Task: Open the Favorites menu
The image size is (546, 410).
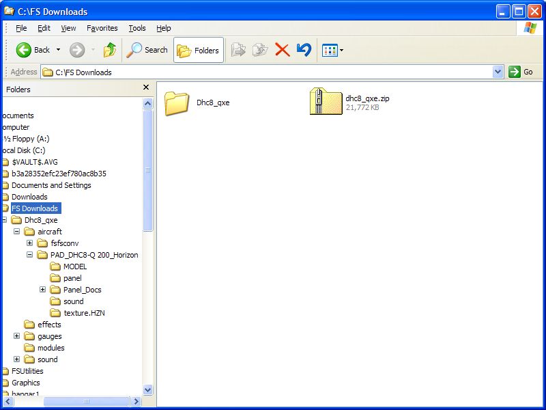Action: point(102,28)
